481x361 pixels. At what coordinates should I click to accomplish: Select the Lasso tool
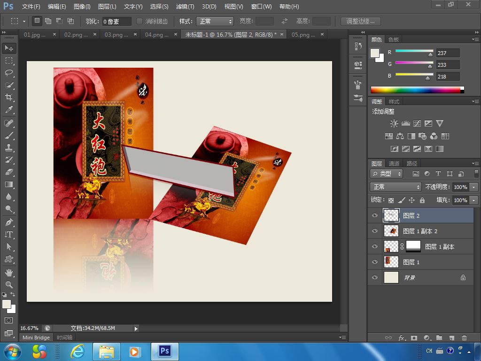pos(9,73)
